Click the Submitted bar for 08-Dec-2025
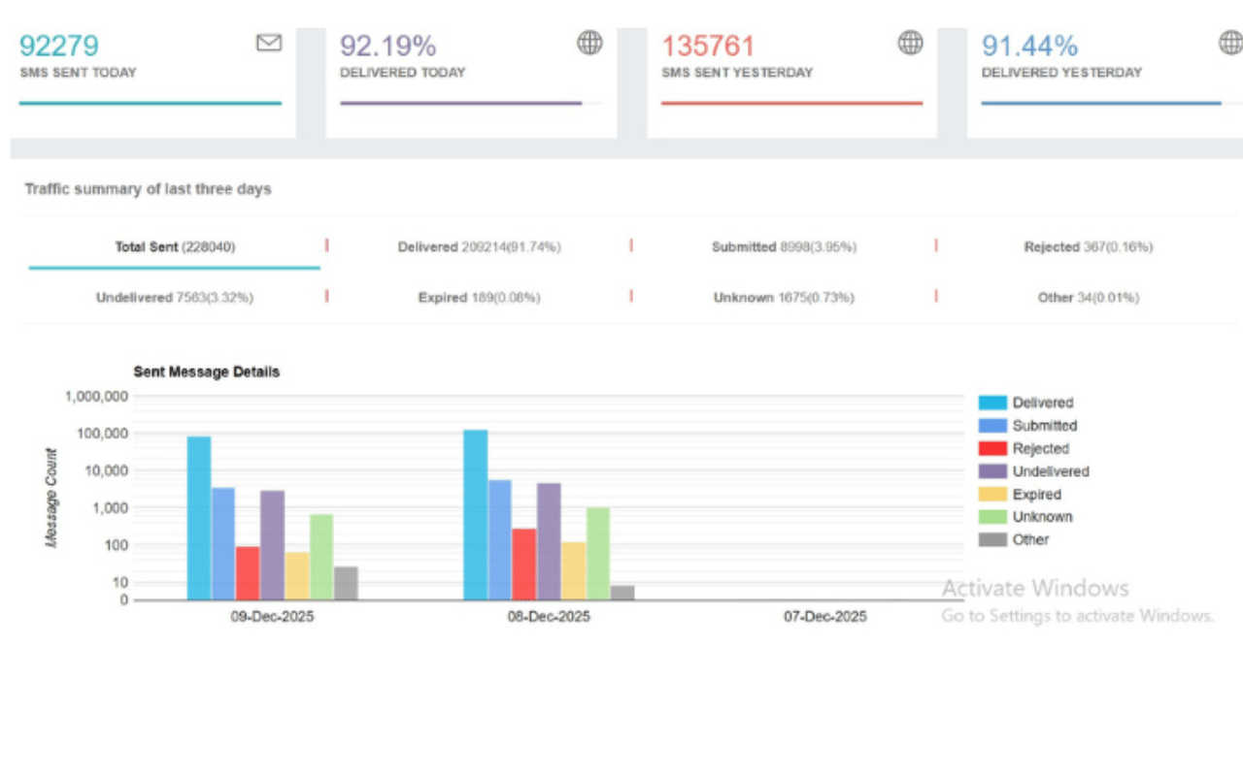This screenshot has height=776, width=1243. coord(500,540)
